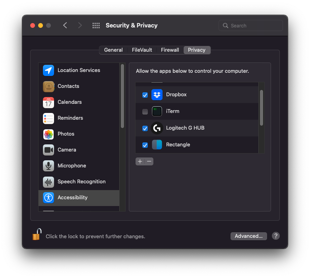Enable the iTerm checkbox
This screenshot has width=310, height=278.
point(145,112)
